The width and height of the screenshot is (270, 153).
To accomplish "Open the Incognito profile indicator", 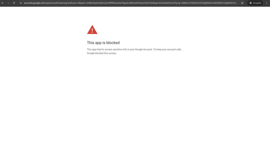I will point(255,3).
